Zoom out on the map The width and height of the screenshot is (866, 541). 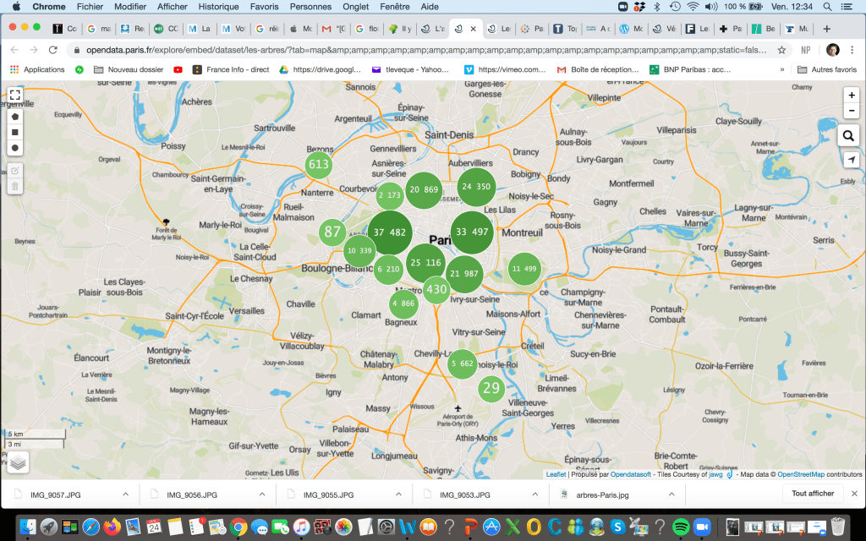pyautogui.click(x=852, y=112)
